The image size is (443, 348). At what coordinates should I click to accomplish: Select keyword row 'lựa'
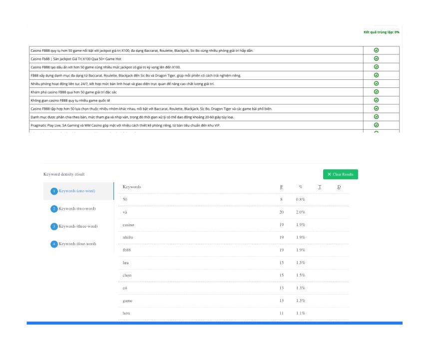[233, 263]
